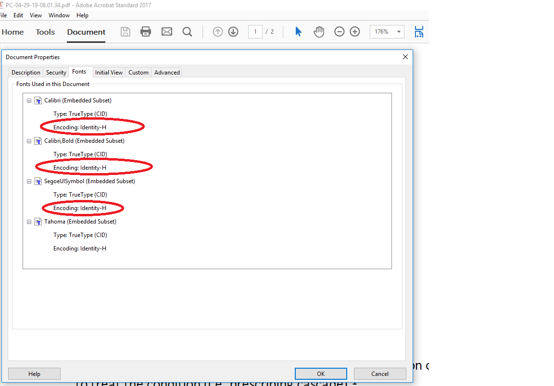This screenshot has height=386, width=554.
Task: Collapse the Calibri (Embedded Subset) font entry
Action: point(29,101)
